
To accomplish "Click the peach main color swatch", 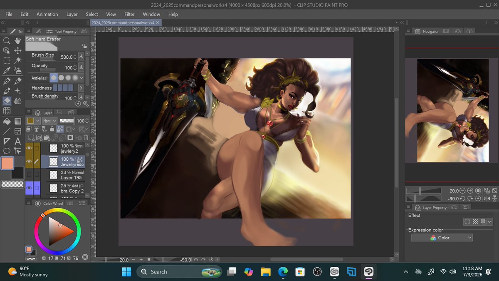I will click(x=7, y=163).
